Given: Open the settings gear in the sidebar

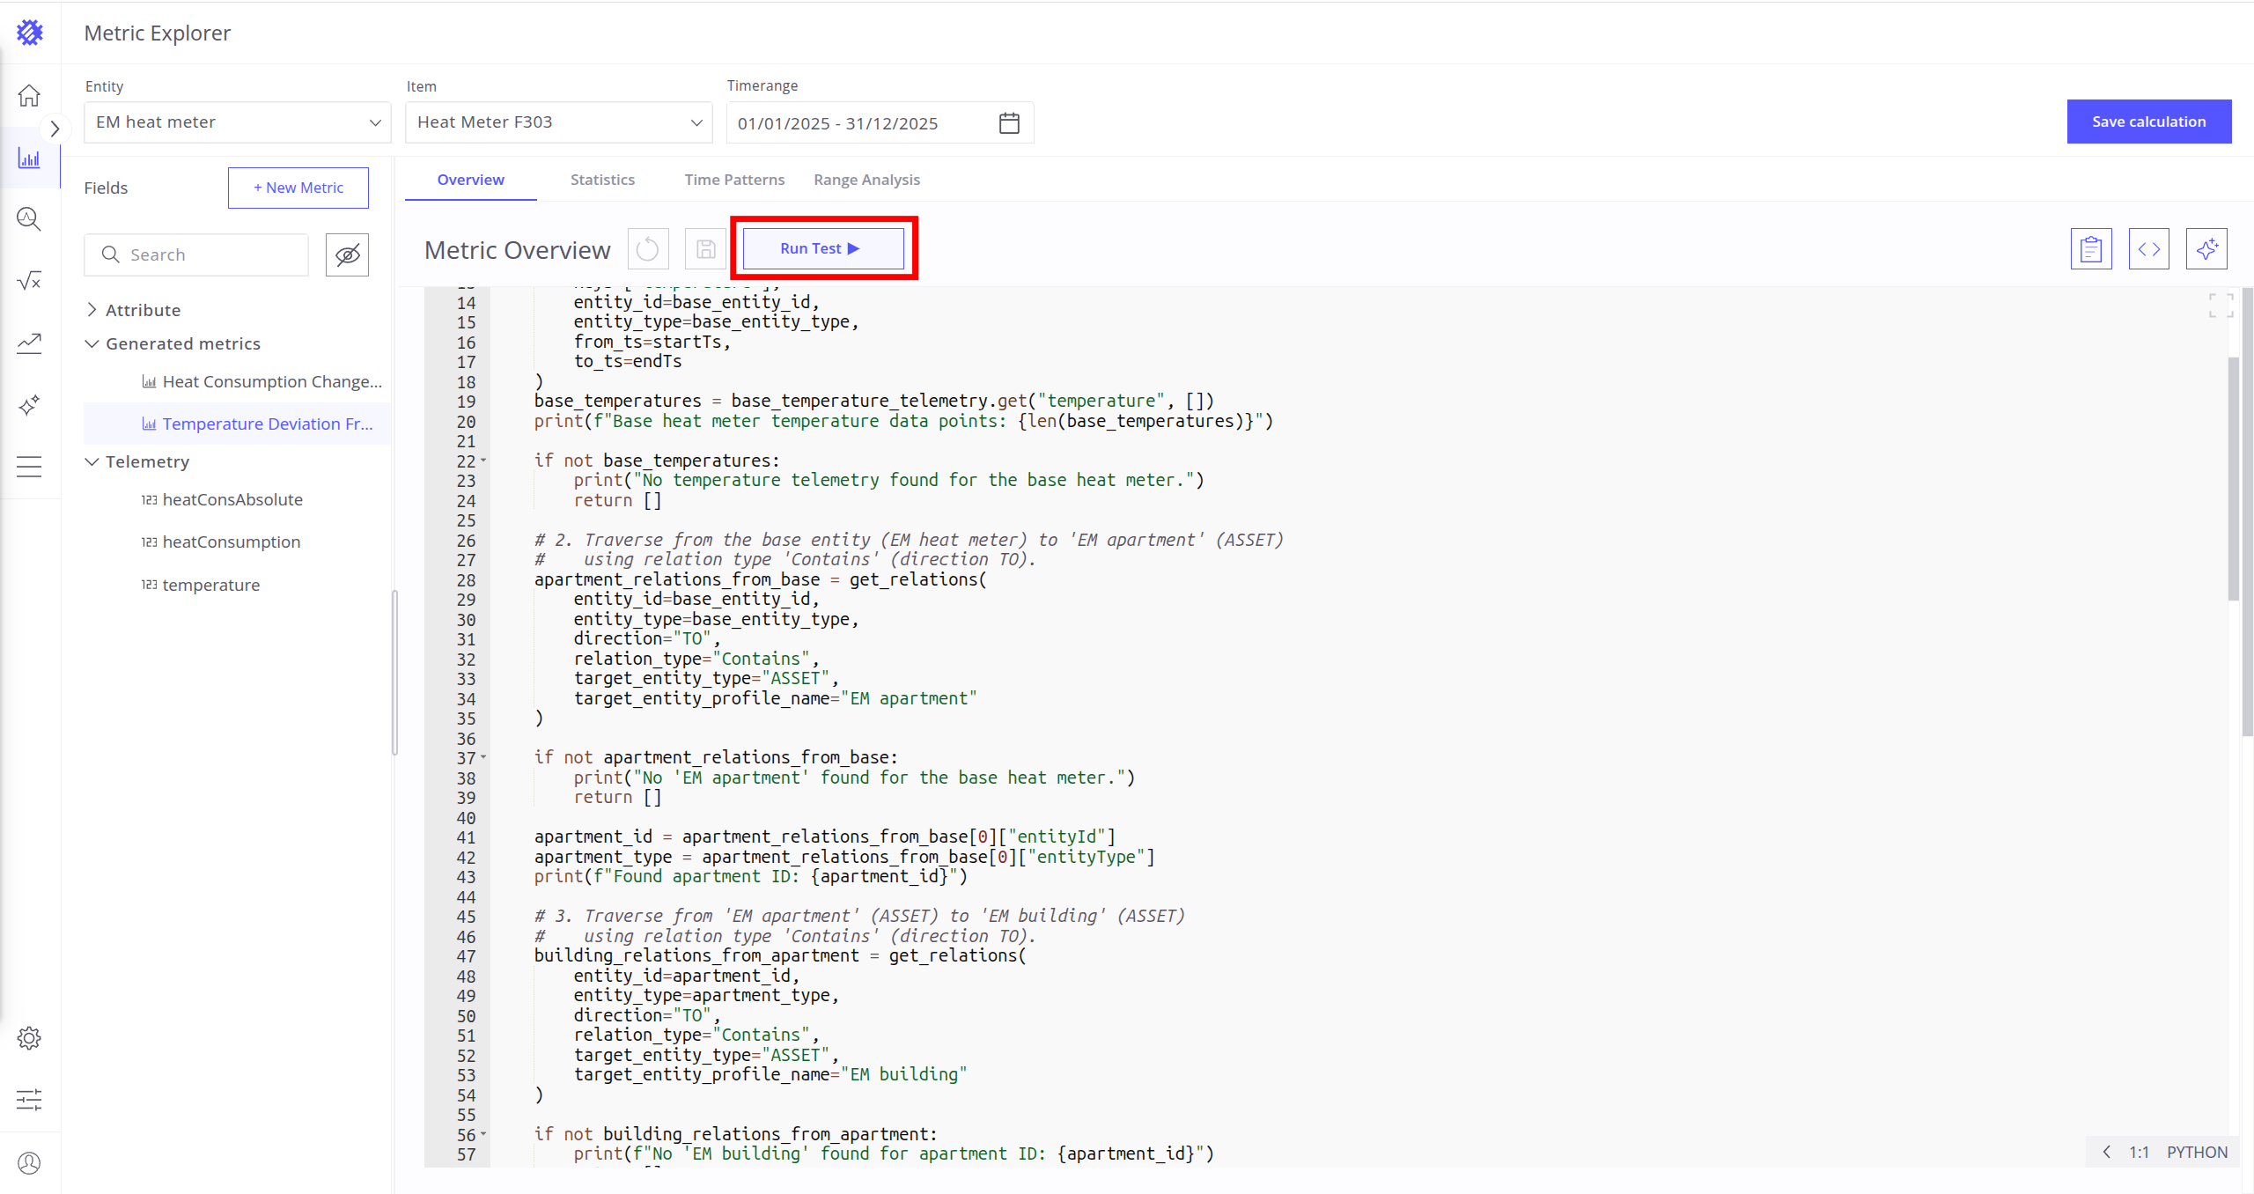Looking at the screenshot, I should point(29,1038).
